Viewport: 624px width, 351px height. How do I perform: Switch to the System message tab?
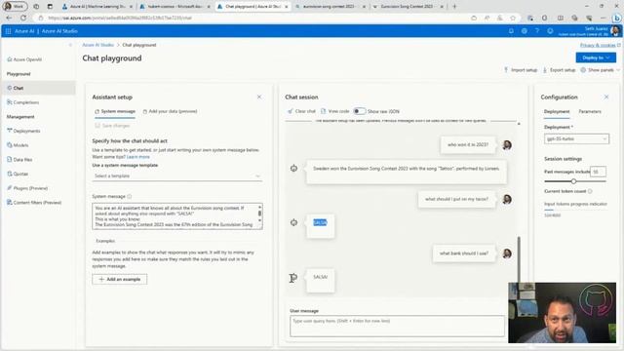tap(115, 111)
